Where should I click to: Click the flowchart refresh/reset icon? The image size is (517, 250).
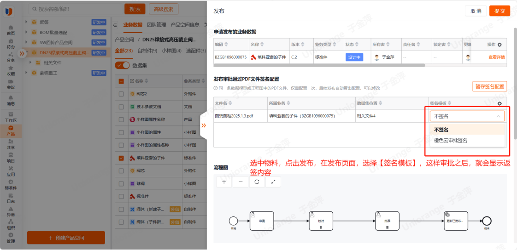257,182
